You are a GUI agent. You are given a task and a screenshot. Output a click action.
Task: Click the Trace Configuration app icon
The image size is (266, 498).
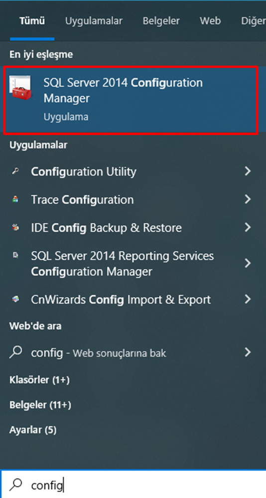point(15,199)
